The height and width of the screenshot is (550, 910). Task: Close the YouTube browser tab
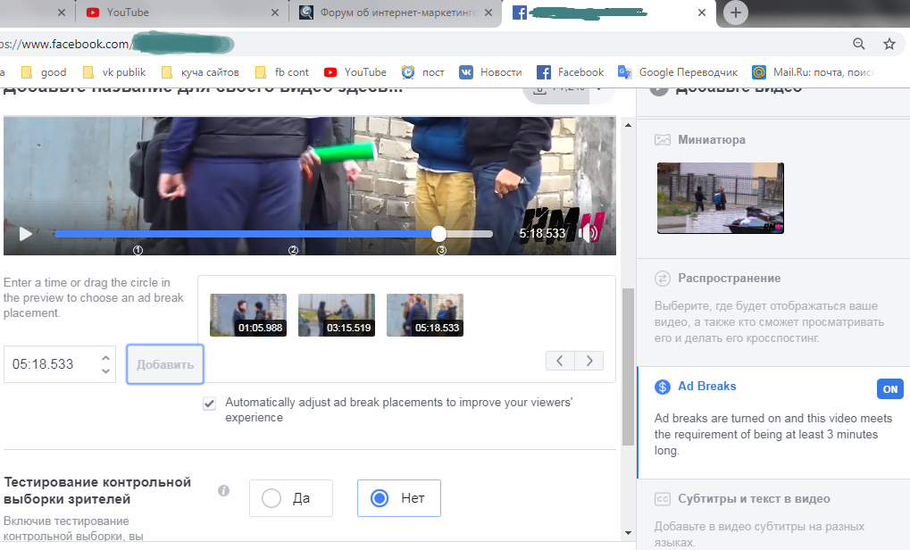pyautogui.click(x=275, y=12)
